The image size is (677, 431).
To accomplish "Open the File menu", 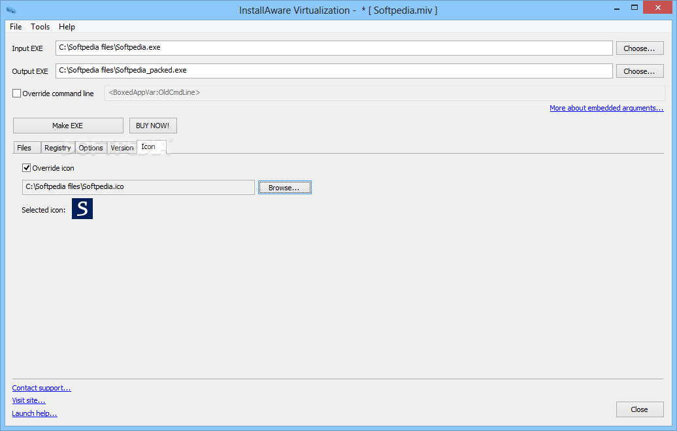I will tap(16, 26).
